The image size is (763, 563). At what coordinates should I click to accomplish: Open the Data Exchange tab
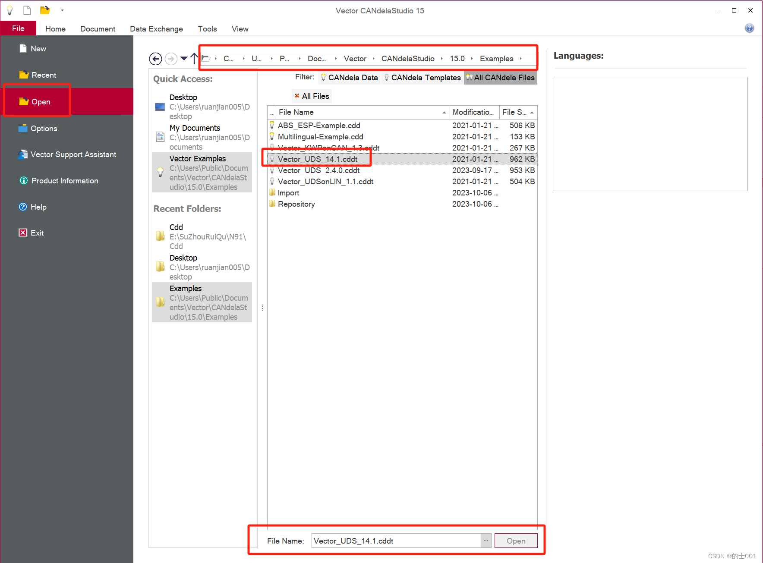click(156, 29)
